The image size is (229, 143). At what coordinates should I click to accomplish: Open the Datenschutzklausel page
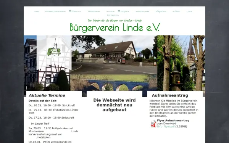[55, 11]
